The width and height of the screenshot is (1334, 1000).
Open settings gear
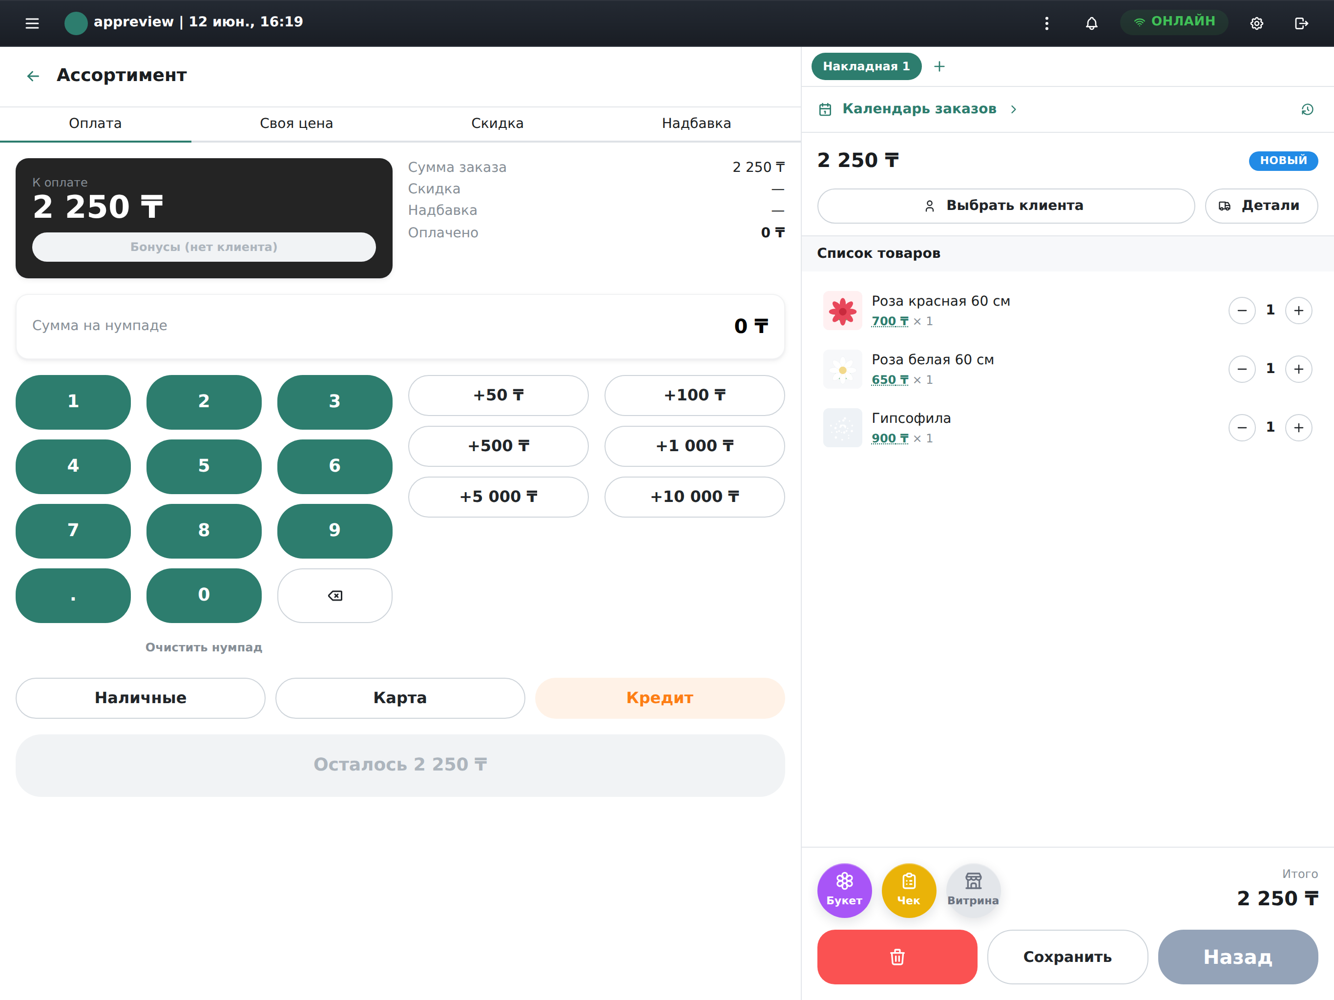pos(1257,23)
